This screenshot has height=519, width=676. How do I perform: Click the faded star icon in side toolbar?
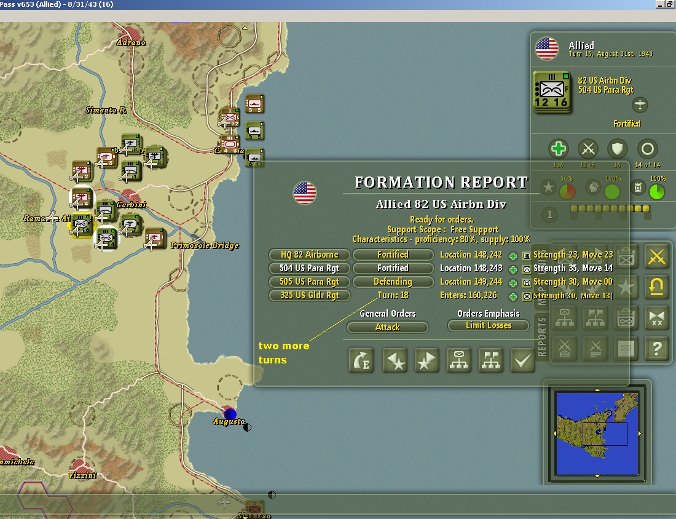tap(626, 287)
